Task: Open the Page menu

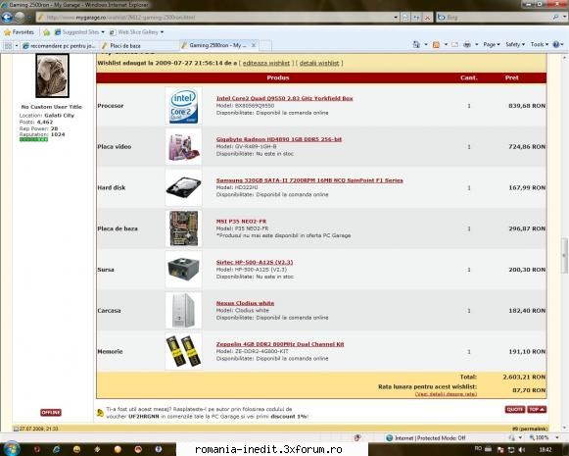Action: [492, 44]
